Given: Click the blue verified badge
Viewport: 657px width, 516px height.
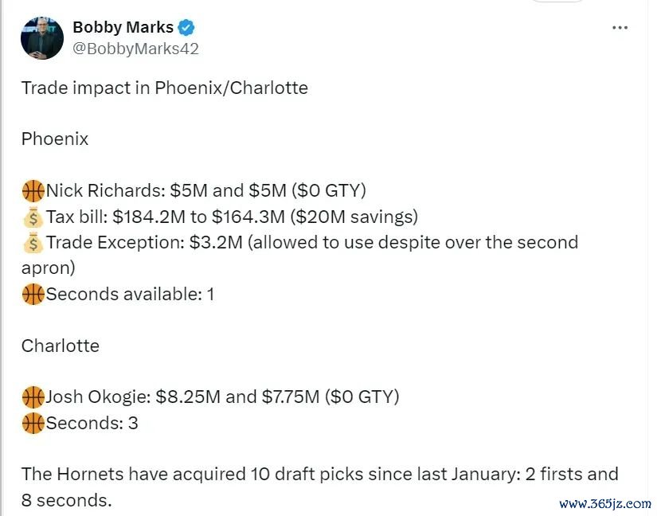Looking at the screenshot, I should pyautogui.click(x=186, y=28).
